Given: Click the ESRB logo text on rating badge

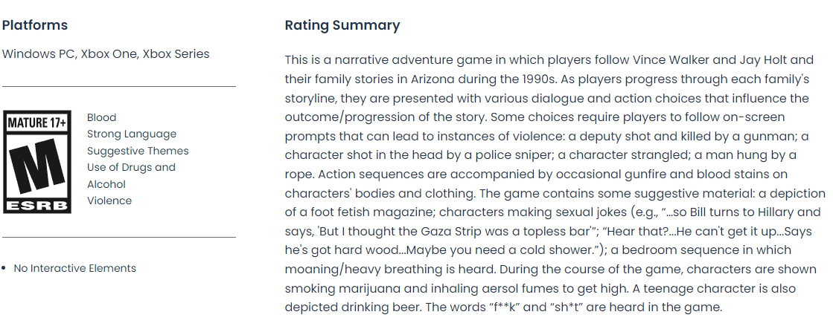Looking at the screenshot, I should coord(37,206).
